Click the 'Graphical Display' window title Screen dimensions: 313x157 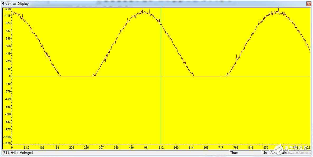(x=15, y=4)
